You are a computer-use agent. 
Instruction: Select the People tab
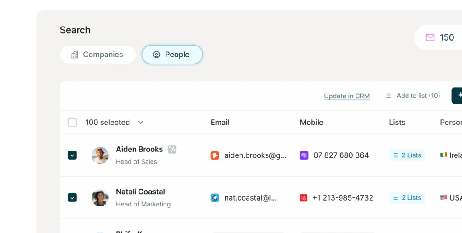tap(172, 55)
